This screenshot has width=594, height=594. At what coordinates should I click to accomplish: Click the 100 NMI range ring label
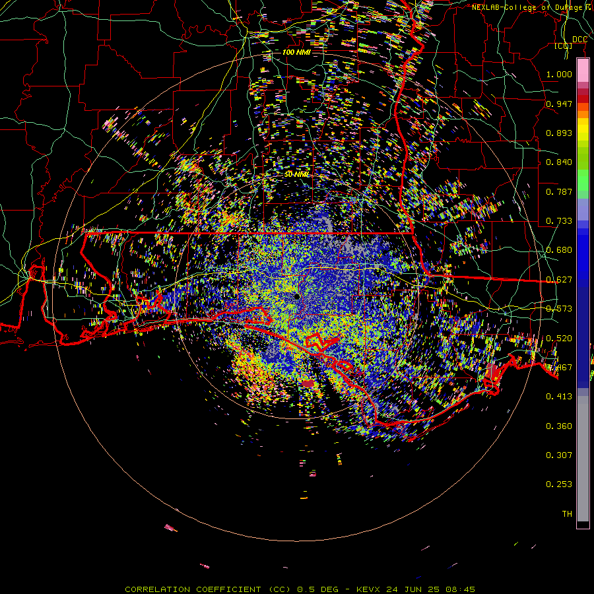(x=296, y=52)
